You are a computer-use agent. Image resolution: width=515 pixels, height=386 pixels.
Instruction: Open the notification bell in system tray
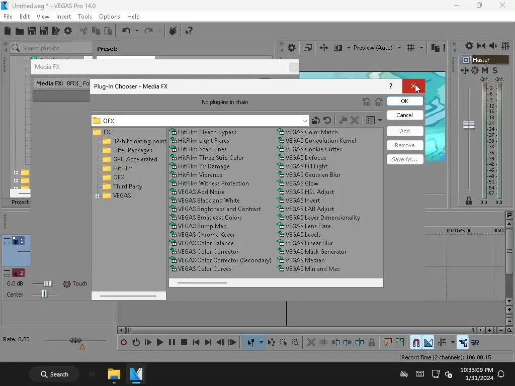501,374
